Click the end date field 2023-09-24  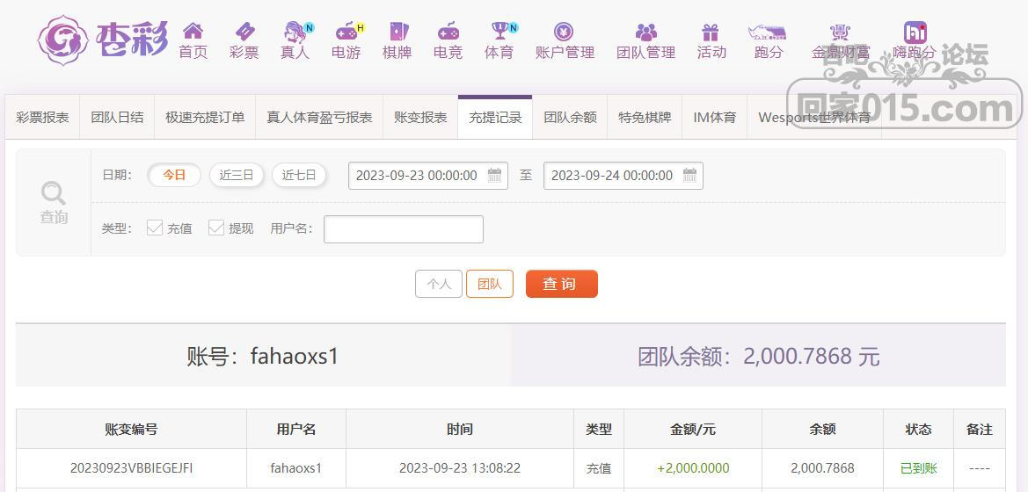623,175
